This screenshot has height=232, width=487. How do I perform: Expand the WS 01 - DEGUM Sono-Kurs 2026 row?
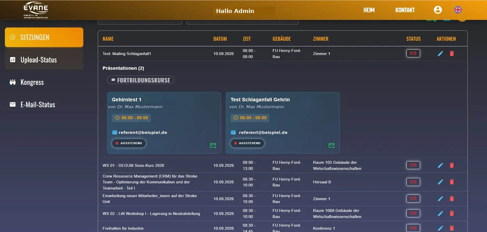pos(282,165)
